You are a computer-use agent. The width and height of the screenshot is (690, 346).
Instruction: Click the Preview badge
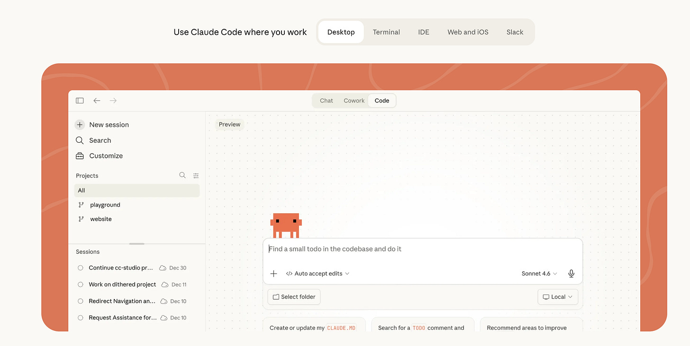click(230, 124)
